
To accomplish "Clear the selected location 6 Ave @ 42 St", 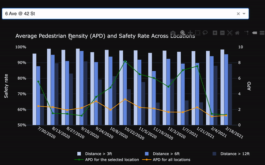I will pos(238,14).
